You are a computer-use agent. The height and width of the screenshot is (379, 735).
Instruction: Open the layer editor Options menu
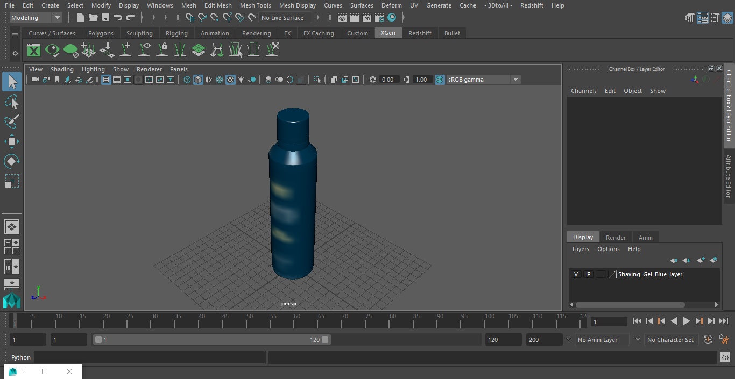(609, 249)
